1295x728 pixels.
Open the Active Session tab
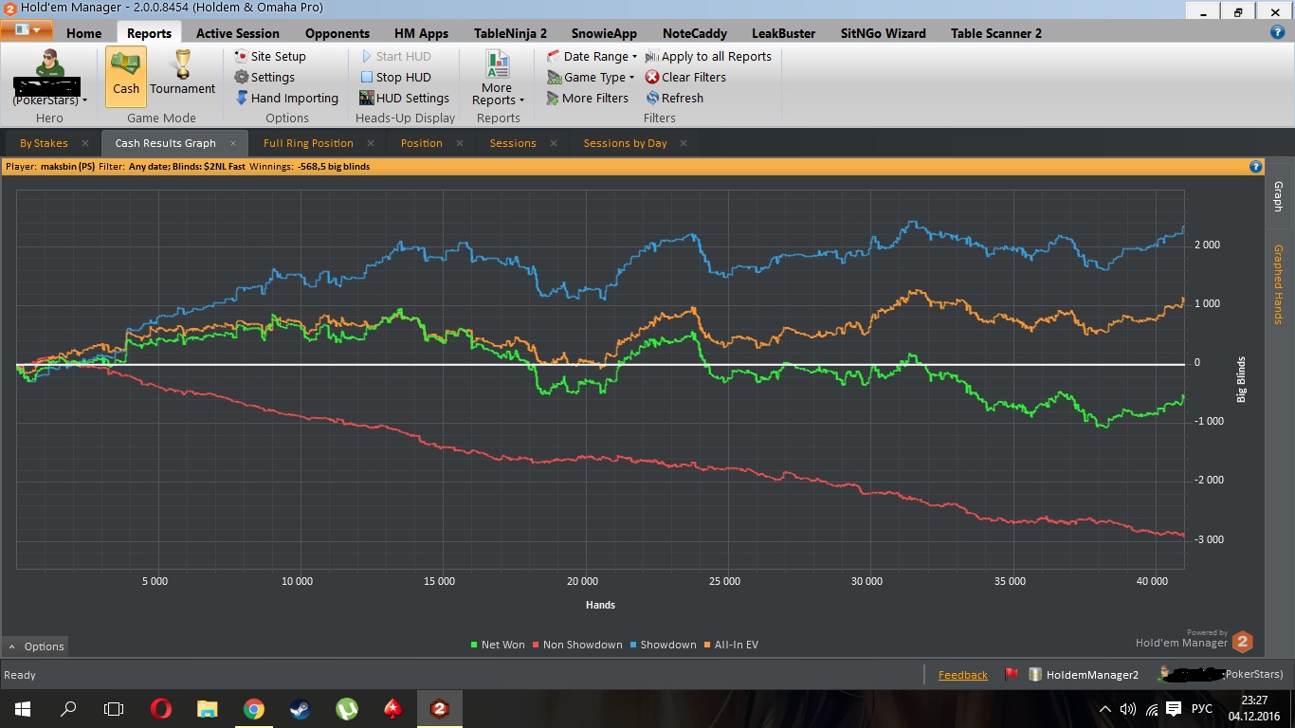(x=238, y=33)
